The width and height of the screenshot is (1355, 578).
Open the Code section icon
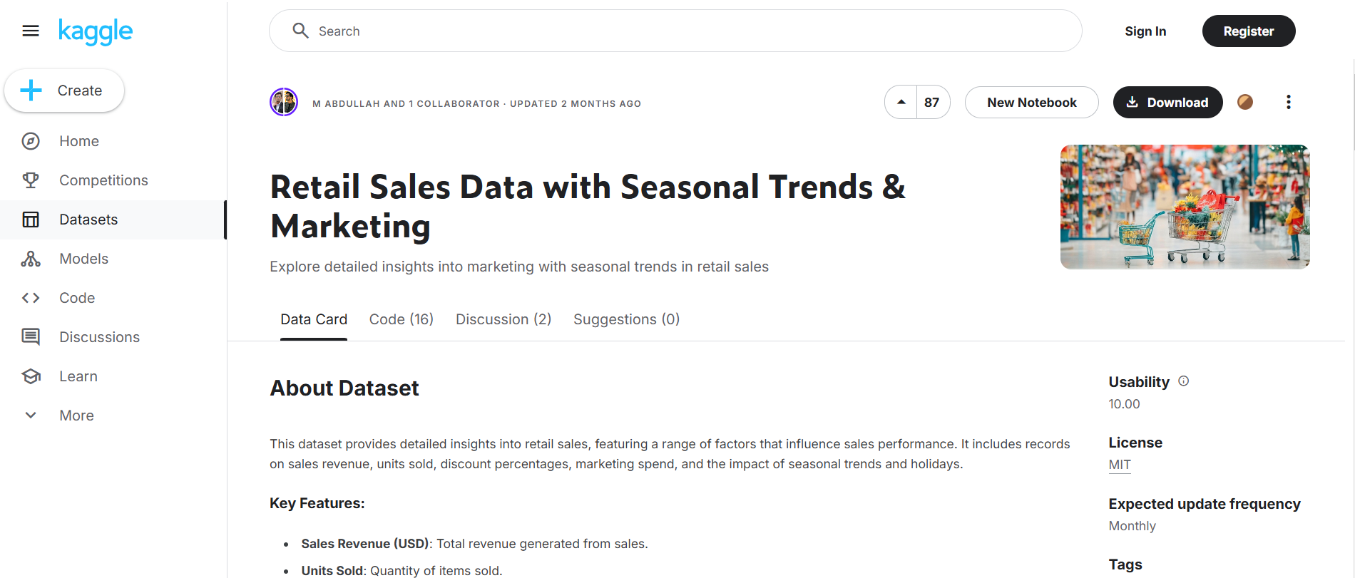(x=31, y=298)
